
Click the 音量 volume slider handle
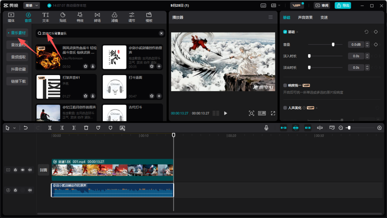pos(333,44)
